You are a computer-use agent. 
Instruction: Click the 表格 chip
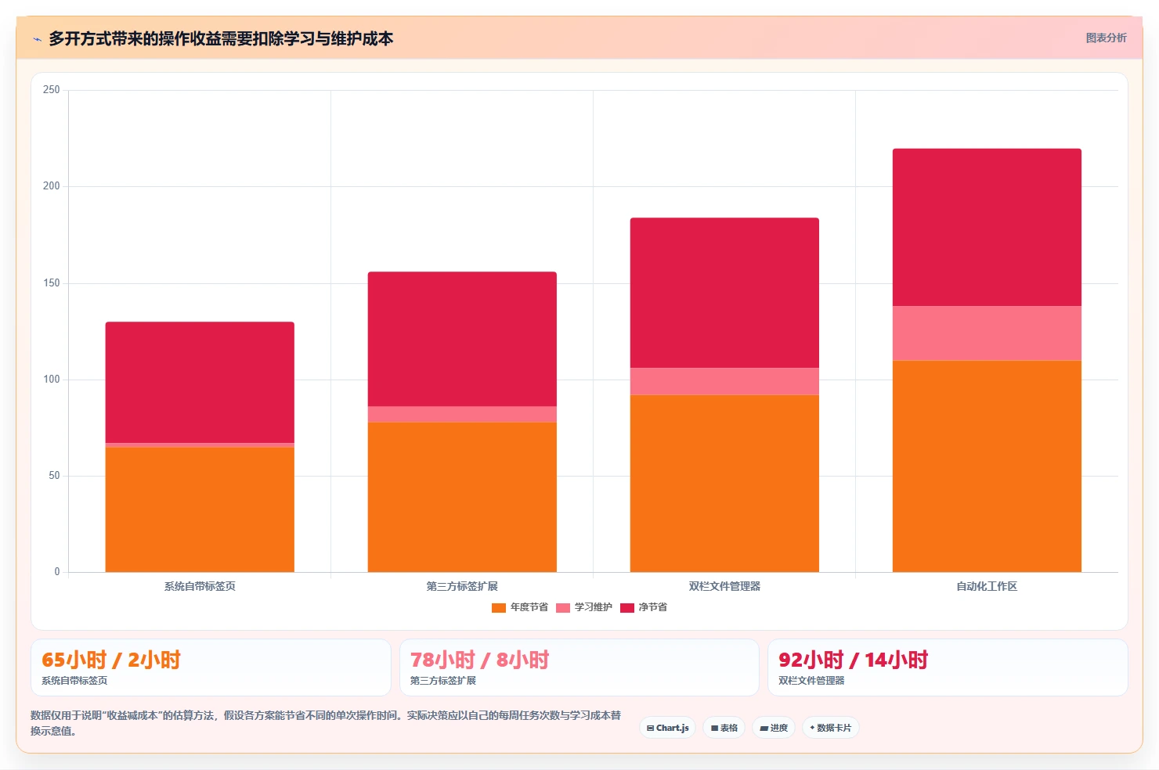coord(724,728)
